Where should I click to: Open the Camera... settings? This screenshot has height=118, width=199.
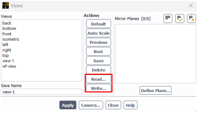tap(91, 105)
